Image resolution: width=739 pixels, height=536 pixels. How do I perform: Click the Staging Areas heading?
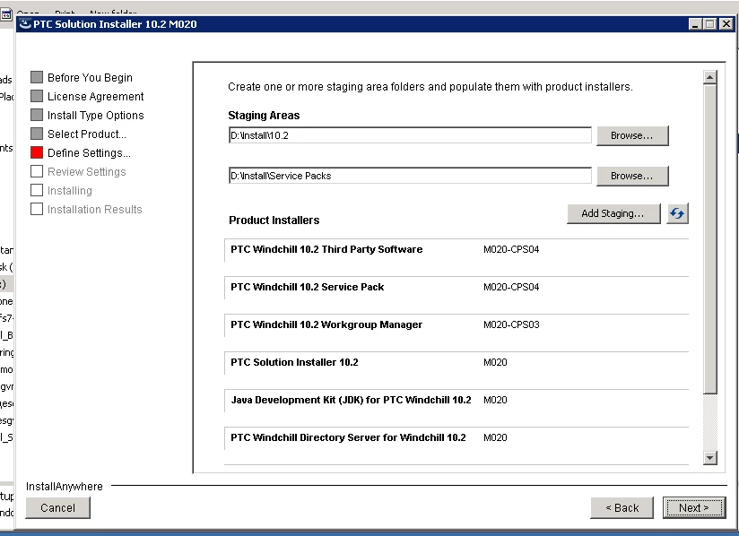[x=264, y=116]
